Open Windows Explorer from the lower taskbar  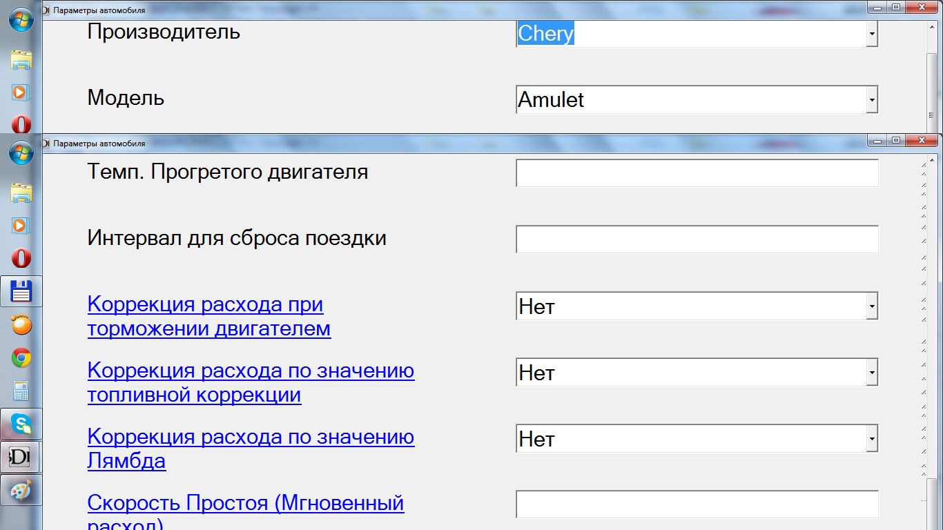pyautogui.click(x=21, y=193)
